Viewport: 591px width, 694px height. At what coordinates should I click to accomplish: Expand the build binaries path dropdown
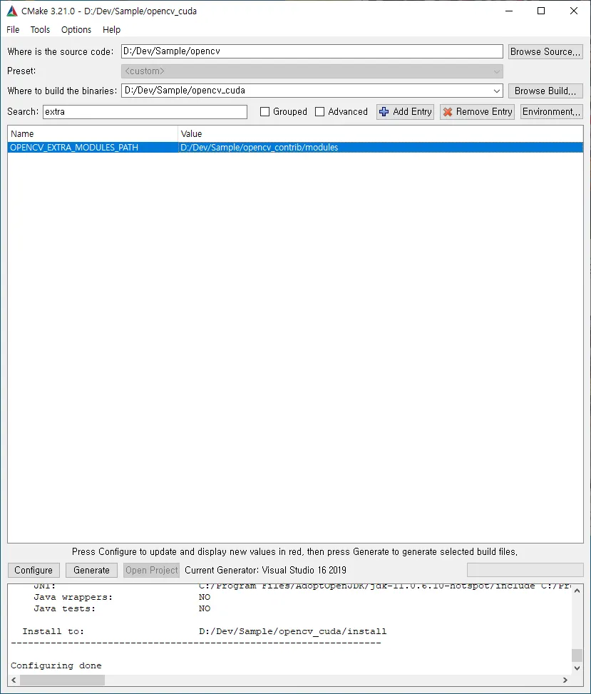[x=497, y=91]
